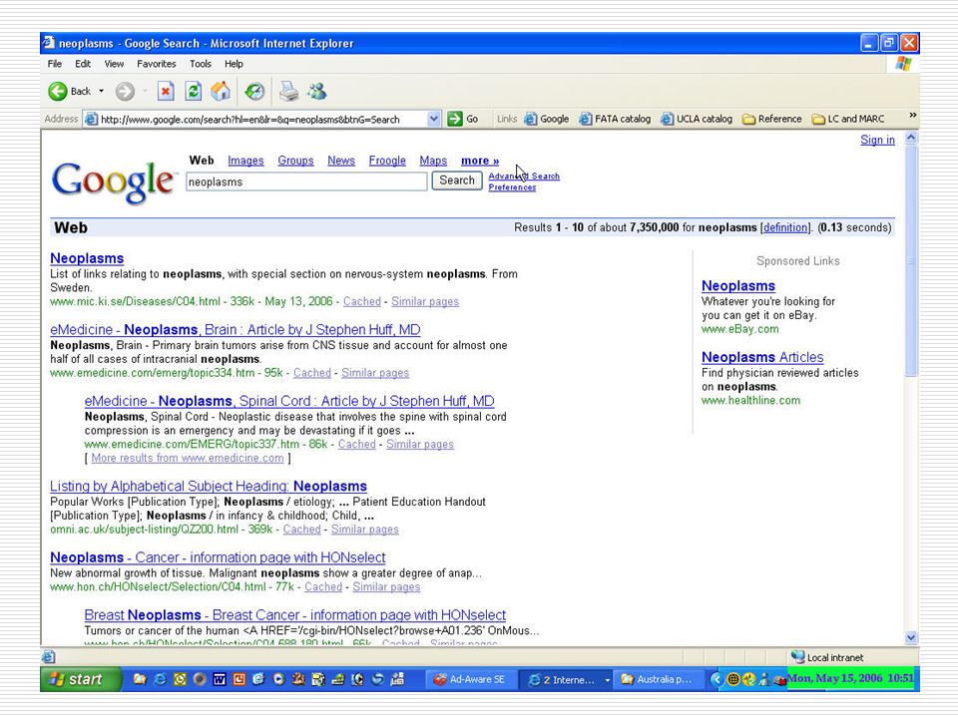Open the Edit menu
The width and height of the screenshot is (958, 718).
point(83,64)
